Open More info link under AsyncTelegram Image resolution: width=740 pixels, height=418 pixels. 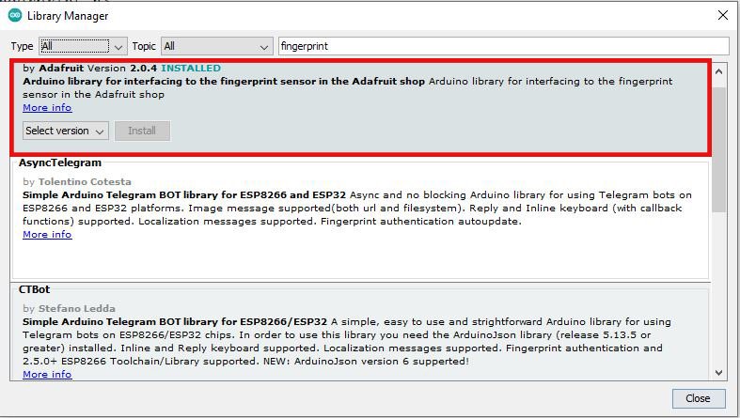click(x=47, y=234)
